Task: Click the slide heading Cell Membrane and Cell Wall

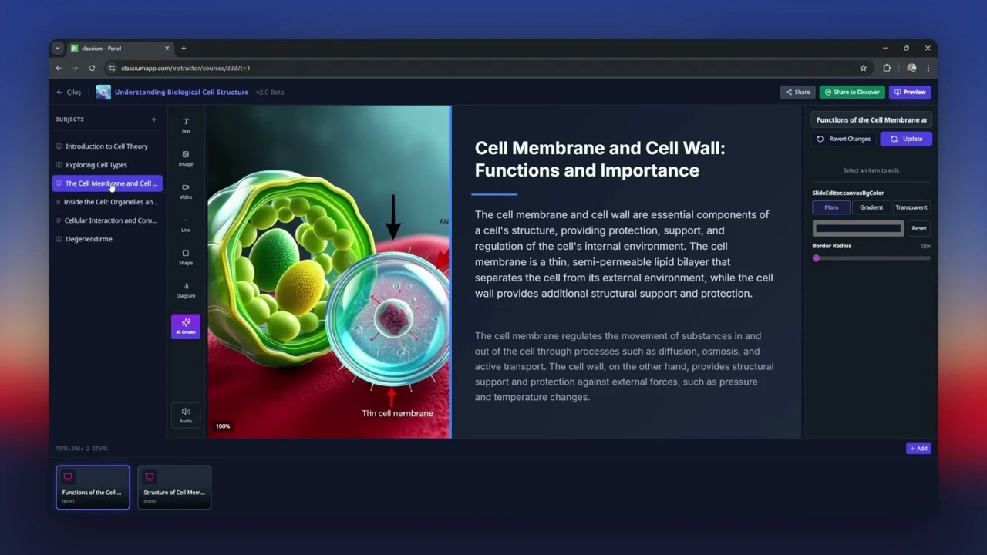Action: [x=600, y=159]
